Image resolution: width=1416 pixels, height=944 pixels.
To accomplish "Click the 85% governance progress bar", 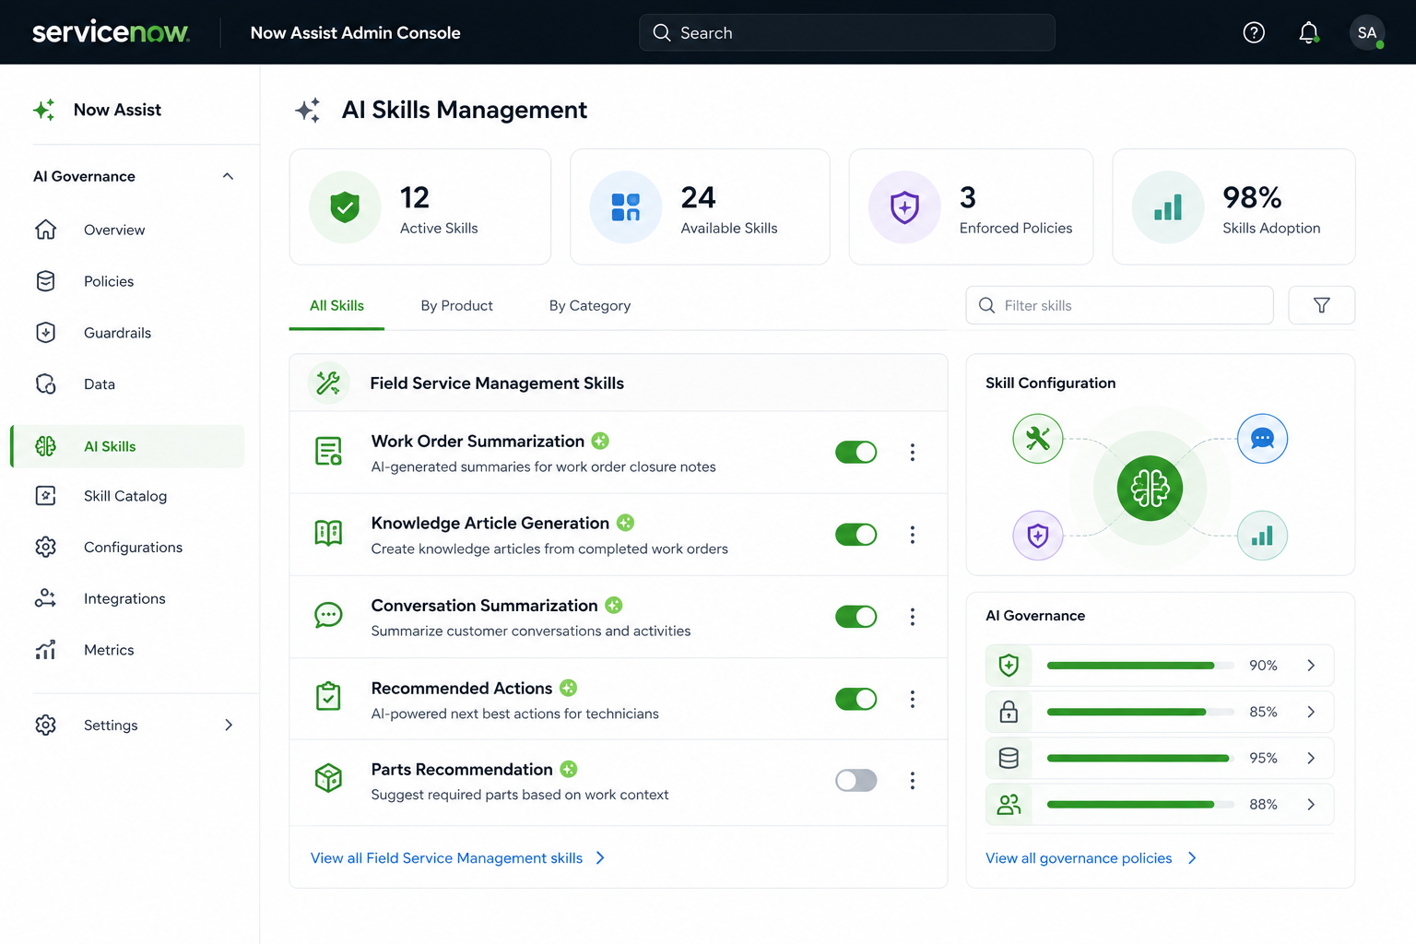I will pos(1140,712).
